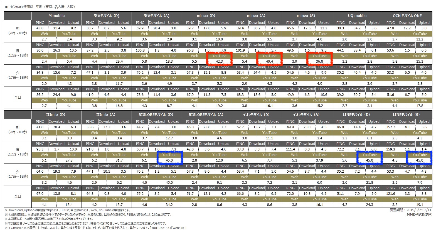Click the 楽天モバイル（A）column header
436x230 pixels.
[157, 16]
